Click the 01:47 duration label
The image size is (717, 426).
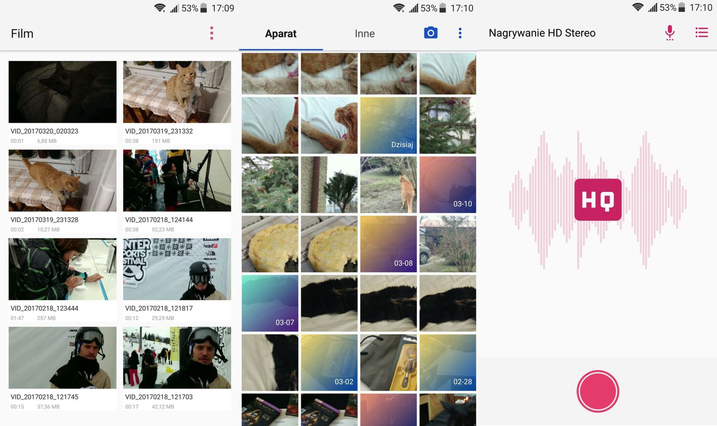tap(17, 318)
